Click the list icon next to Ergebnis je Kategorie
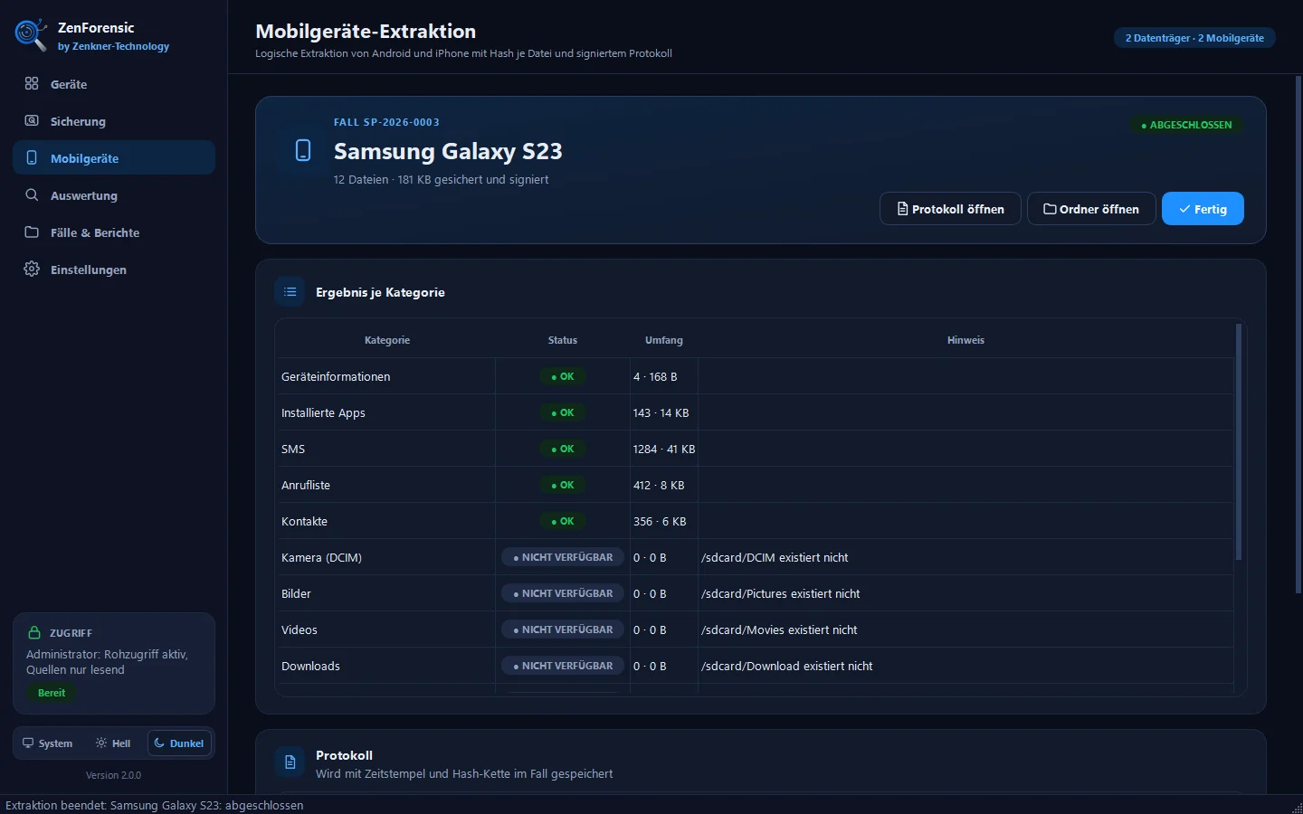Image resolution: width=1303 pixels, height=814 pixels. (290, 291)
